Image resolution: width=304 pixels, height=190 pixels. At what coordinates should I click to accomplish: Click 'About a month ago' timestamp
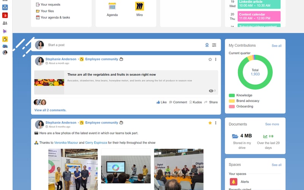point(59,63)
